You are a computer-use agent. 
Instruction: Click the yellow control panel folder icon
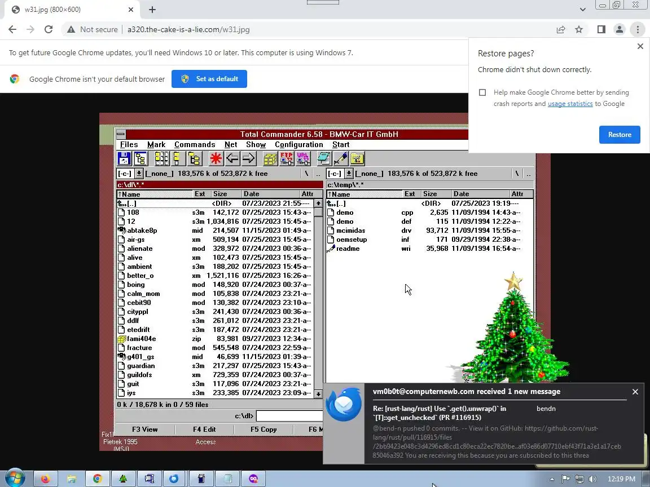point(357,158)
